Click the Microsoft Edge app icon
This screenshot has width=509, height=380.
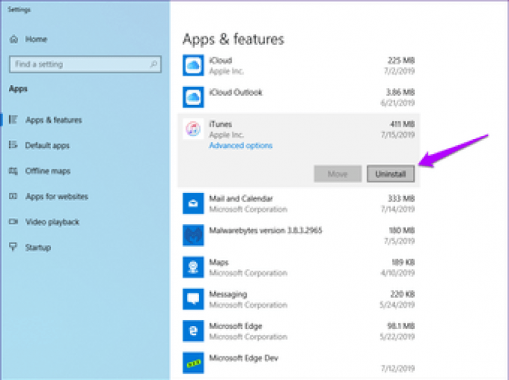[x=193, y=330]
